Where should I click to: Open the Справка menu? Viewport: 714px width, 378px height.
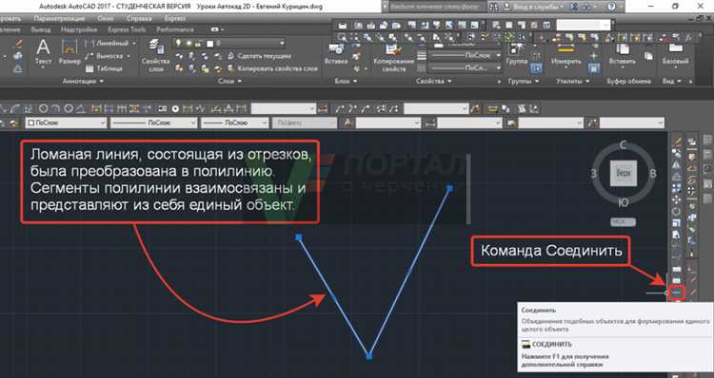tap(139, 19)
